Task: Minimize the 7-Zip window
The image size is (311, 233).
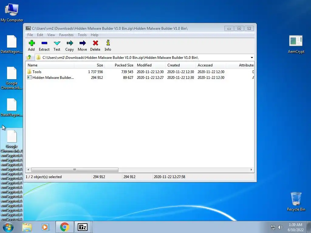Action: pyautogui.click(x=229, y=29)
